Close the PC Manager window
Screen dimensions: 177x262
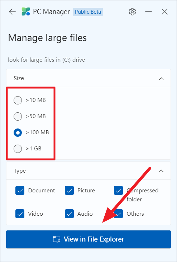coord(165,12)
